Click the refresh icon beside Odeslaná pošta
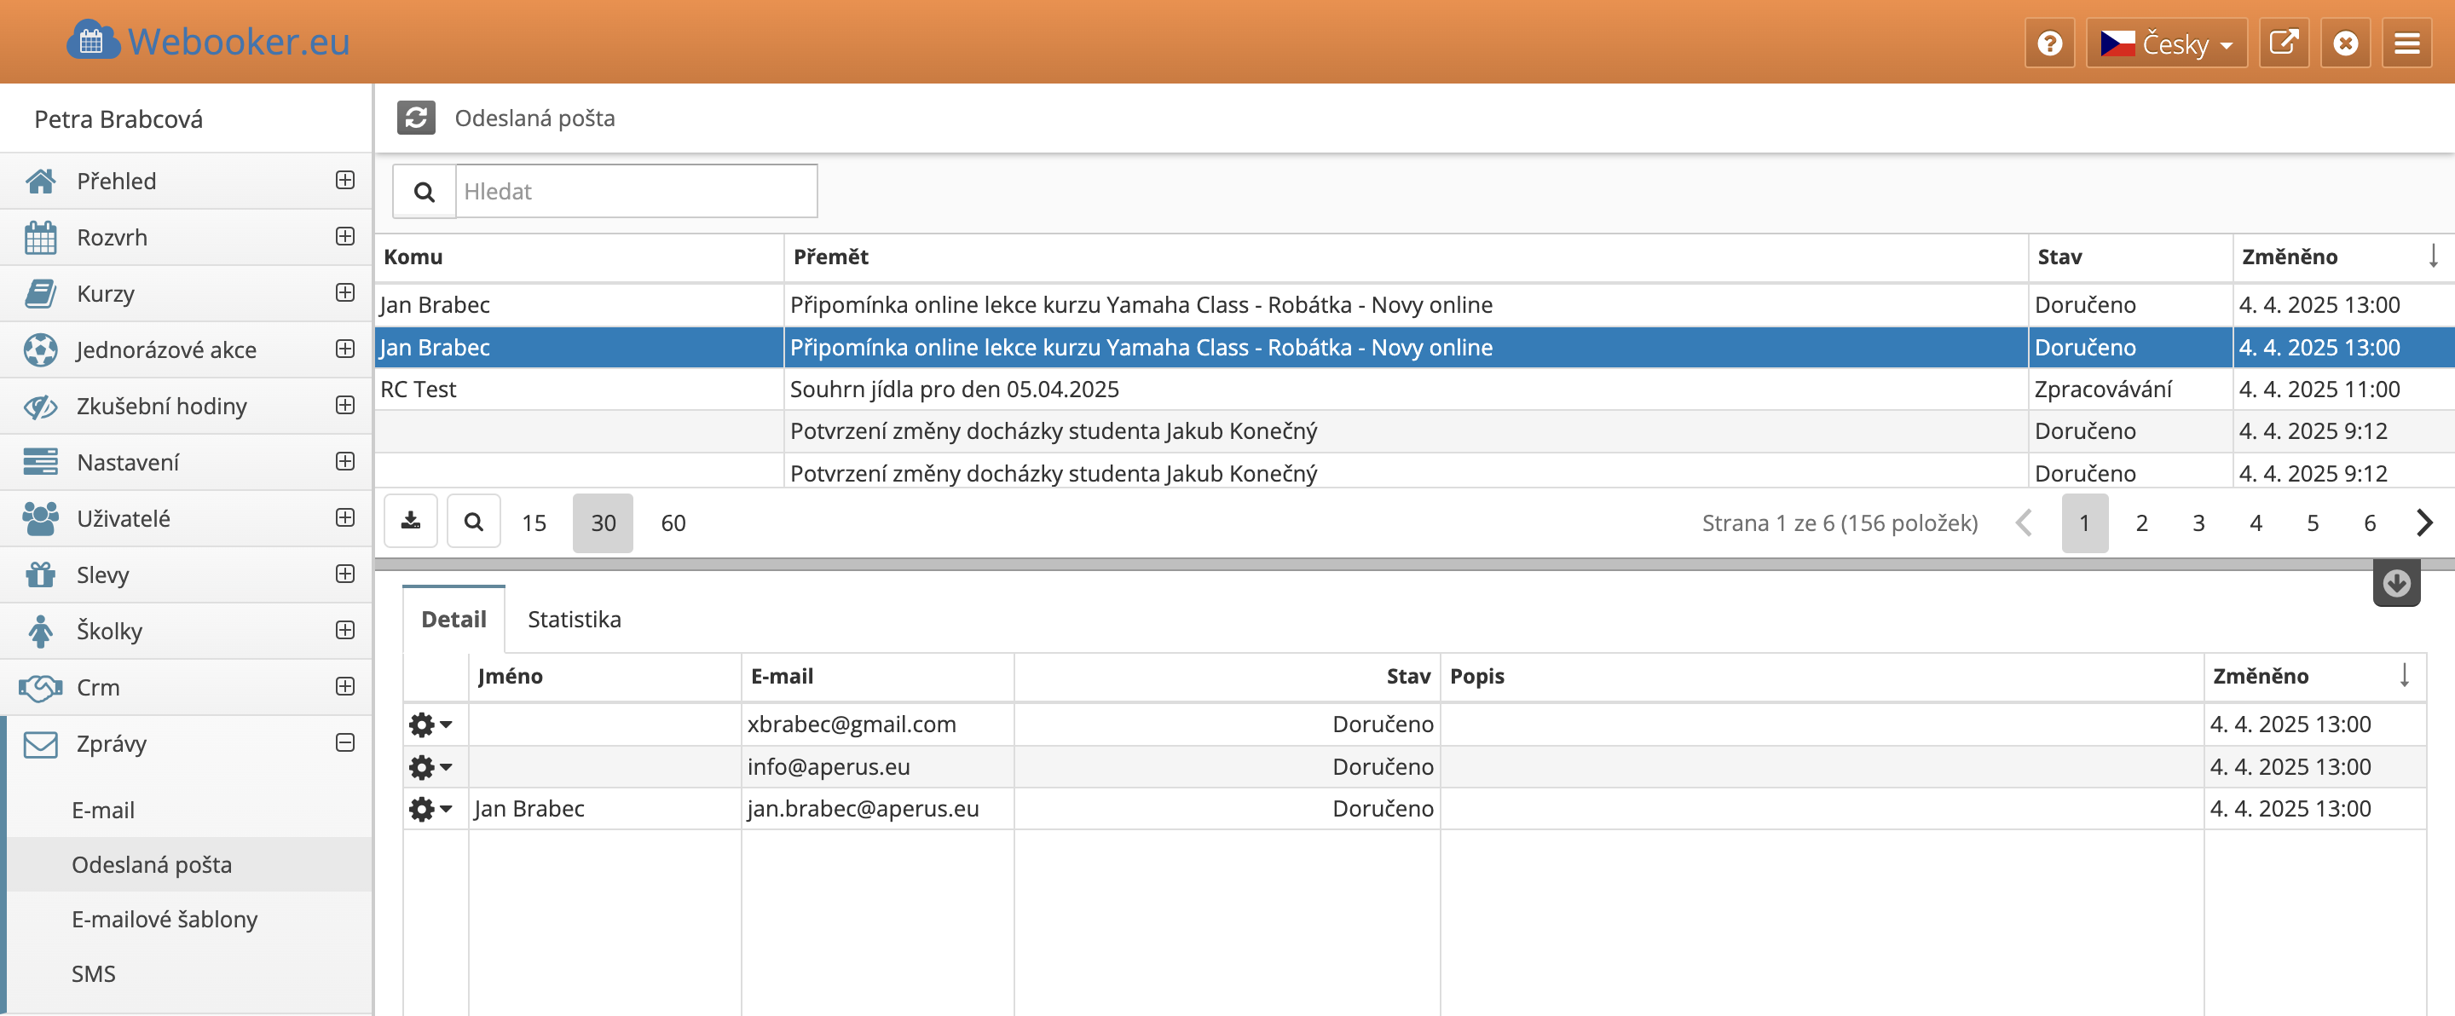The width and height of the screenshot is (2455, 1016). coord(415,118)
